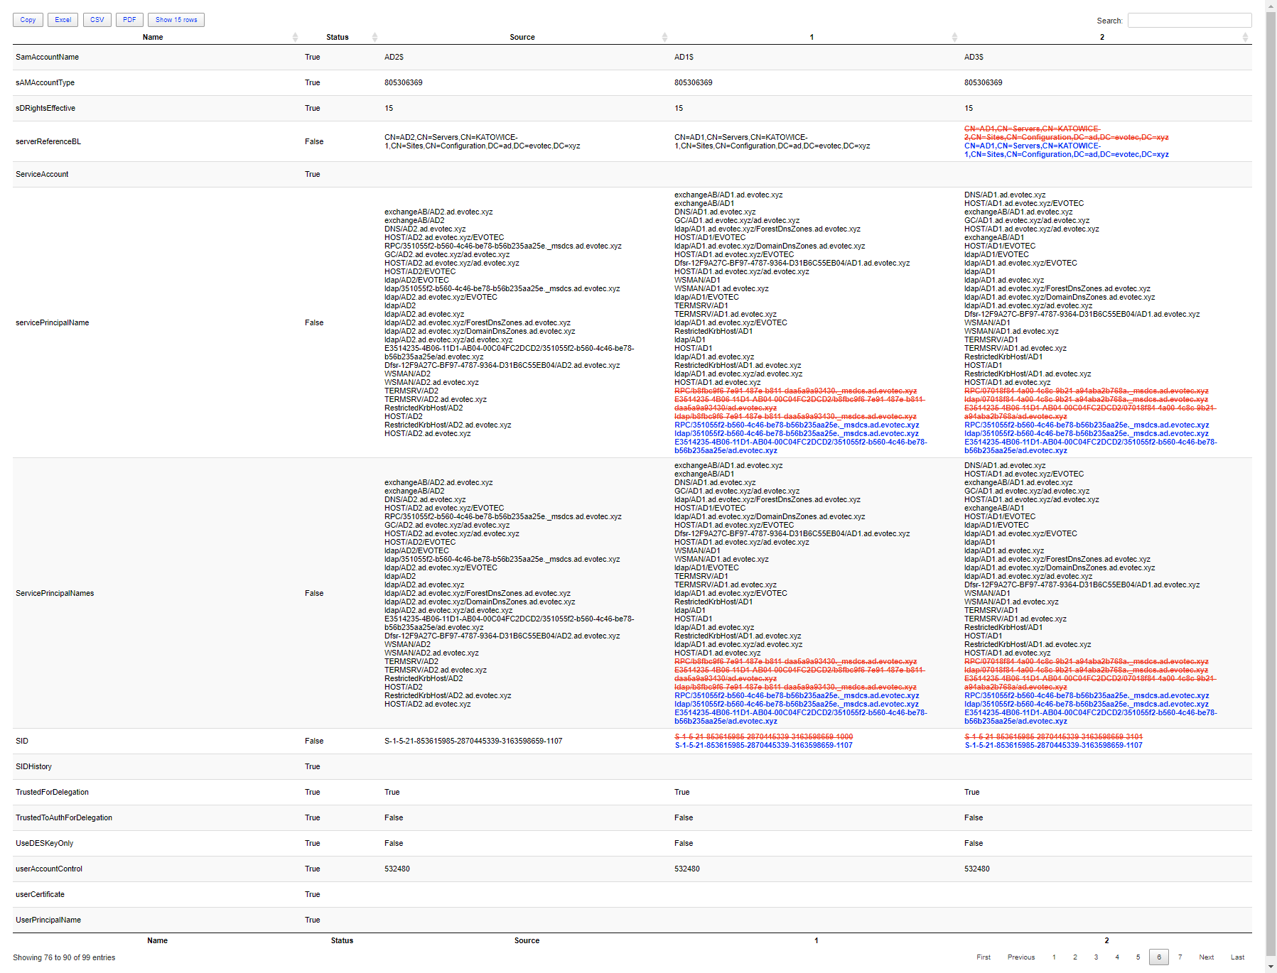Return to page 1 of results

tap(1054, 957)
